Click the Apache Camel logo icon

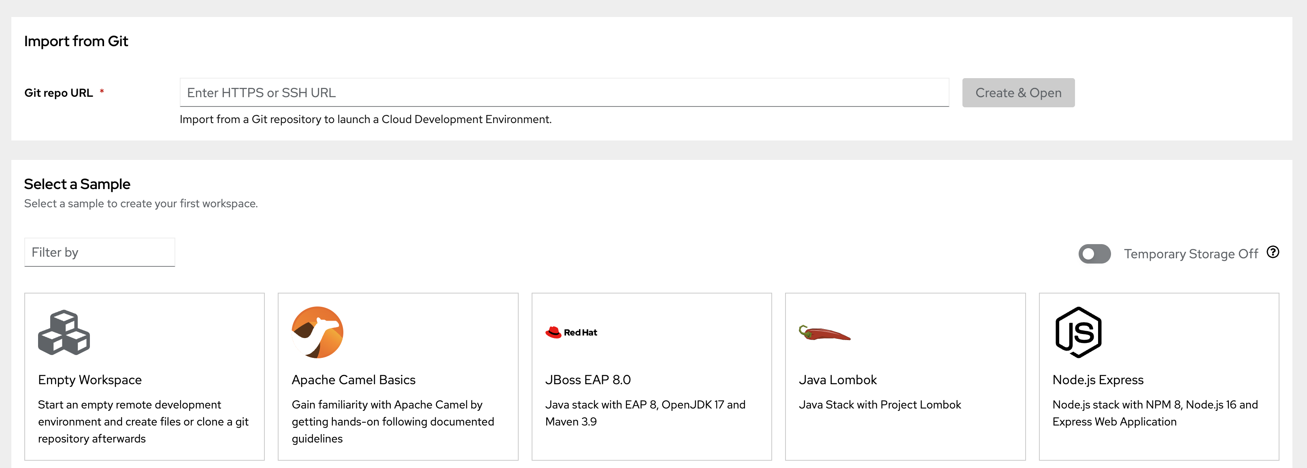(x=317, y=333)
